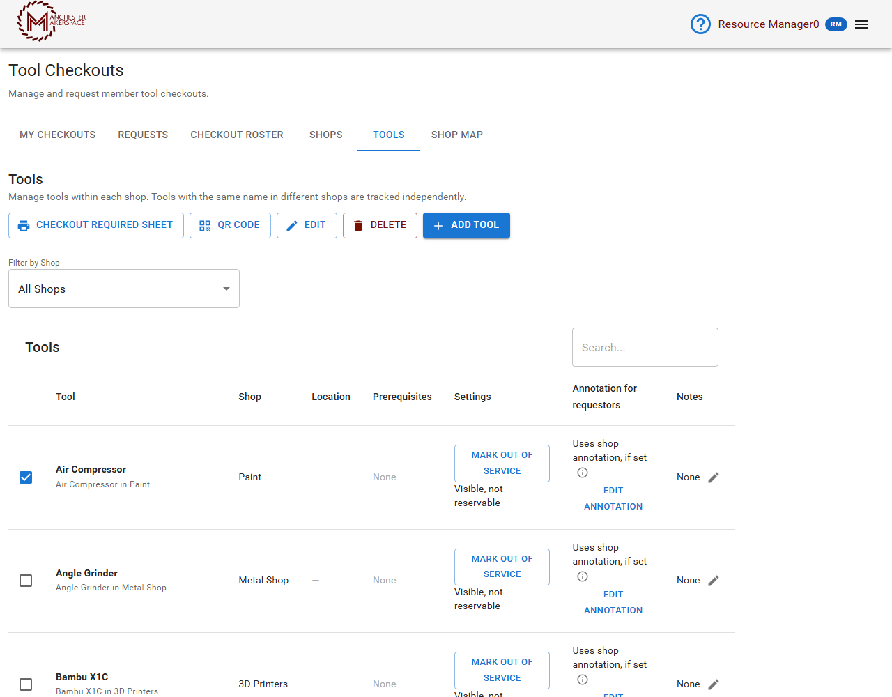Show annotation info for Air Compressor
Viewport: 892px width, 697px height.
click(583, 473)
